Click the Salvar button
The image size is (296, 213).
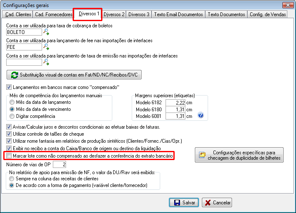pos(184,203)
